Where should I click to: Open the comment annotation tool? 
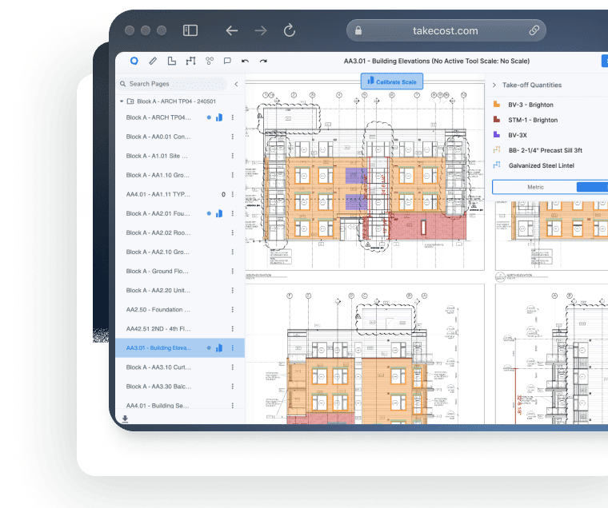point(227,61)
